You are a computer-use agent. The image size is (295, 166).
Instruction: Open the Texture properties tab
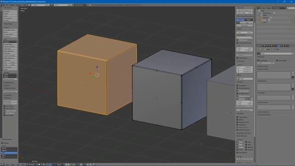pyautogui.click(x=283, y=46)
